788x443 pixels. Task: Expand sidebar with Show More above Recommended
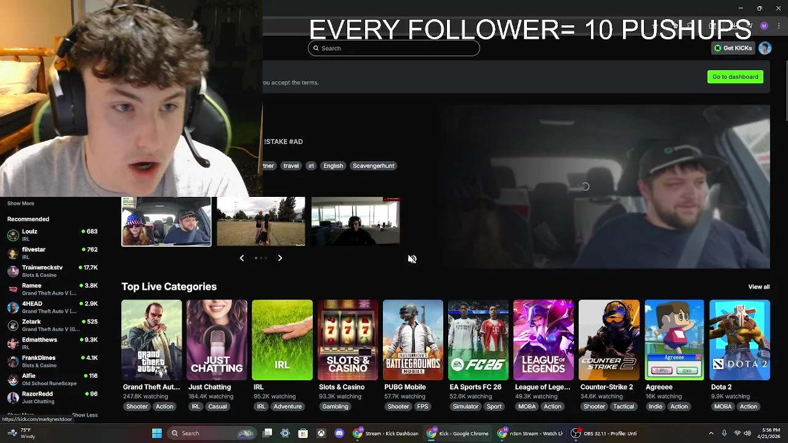click(21, 204)
